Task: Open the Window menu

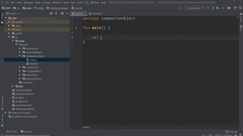Action: point(95,3)
